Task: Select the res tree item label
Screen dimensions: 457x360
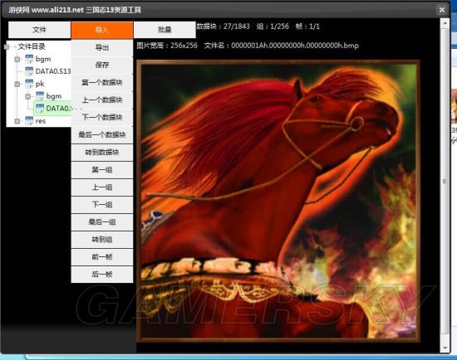Action: tap(41, 121)
